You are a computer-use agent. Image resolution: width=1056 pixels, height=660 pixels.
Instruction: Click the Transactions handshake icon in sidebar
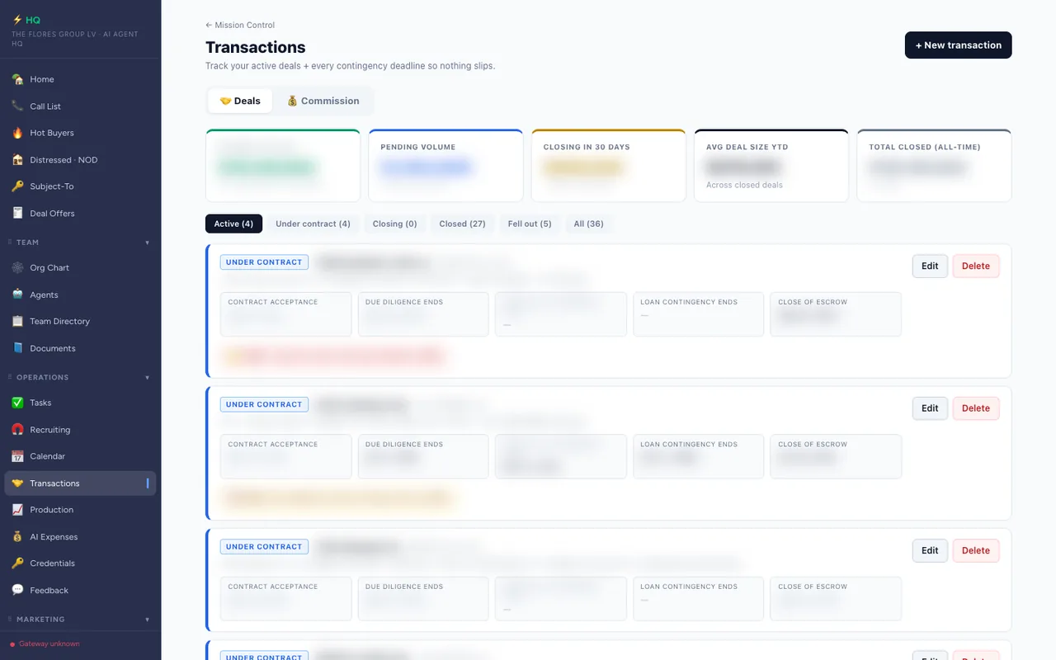pos(17,483)
